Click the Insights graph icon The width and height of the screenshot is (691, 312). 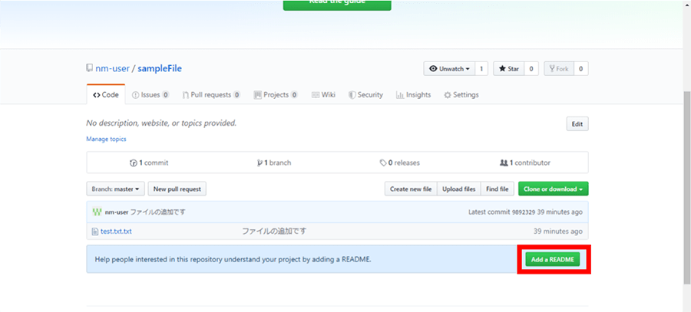coord(400,95)
